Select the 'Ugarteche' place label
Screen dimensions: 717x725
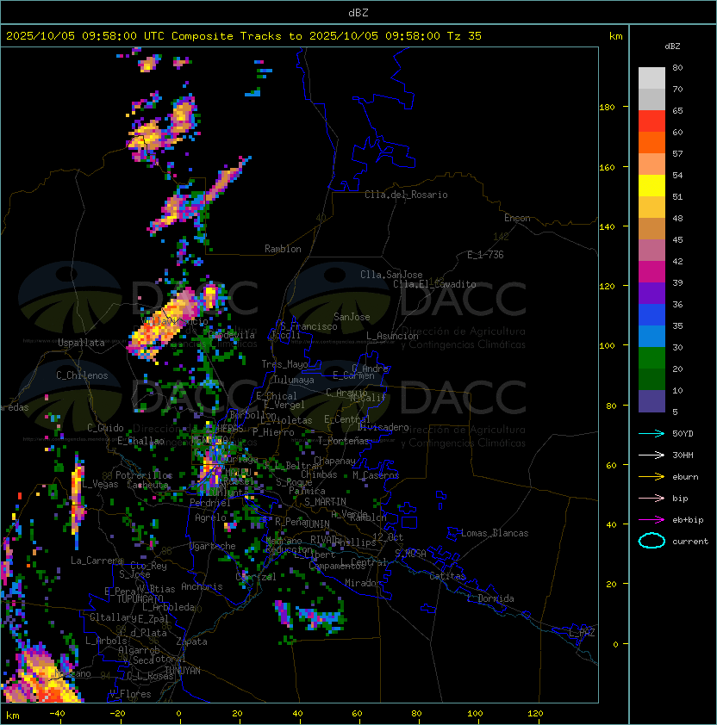(x=213, y=546)
